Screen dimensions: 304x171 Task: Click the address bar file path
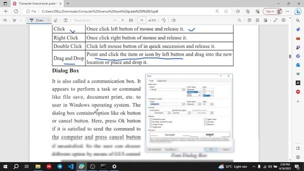(100, 11)
